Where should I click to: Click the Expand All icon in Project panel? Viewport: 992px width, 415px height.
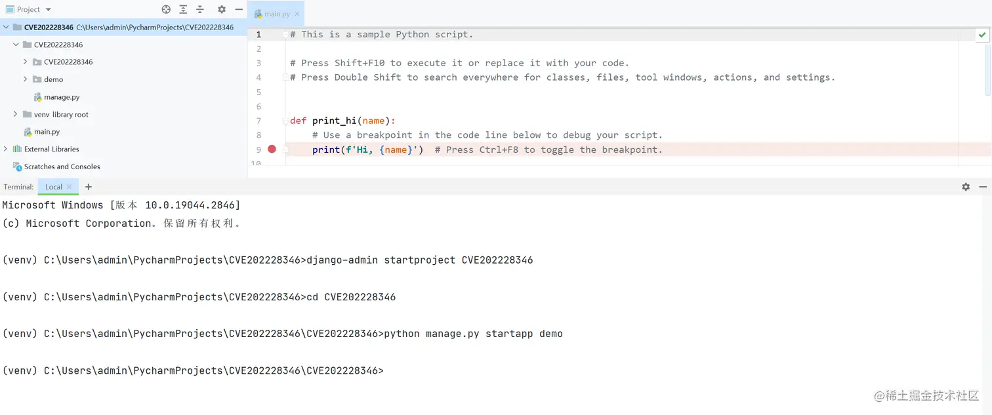pos(183,9)
